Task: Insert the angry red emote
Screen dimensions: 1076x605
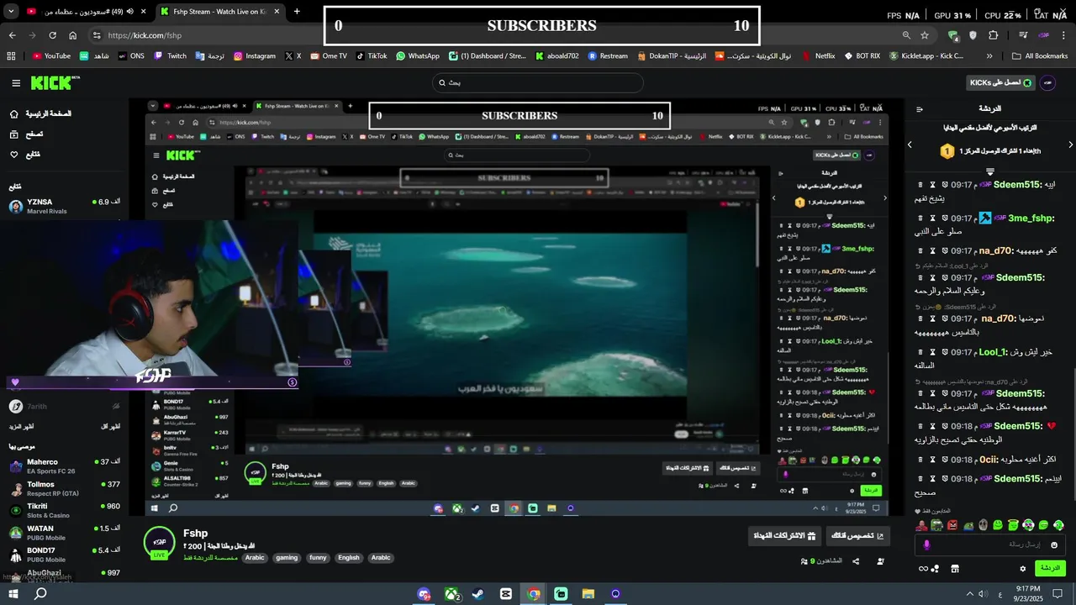Action: point(952,525)
